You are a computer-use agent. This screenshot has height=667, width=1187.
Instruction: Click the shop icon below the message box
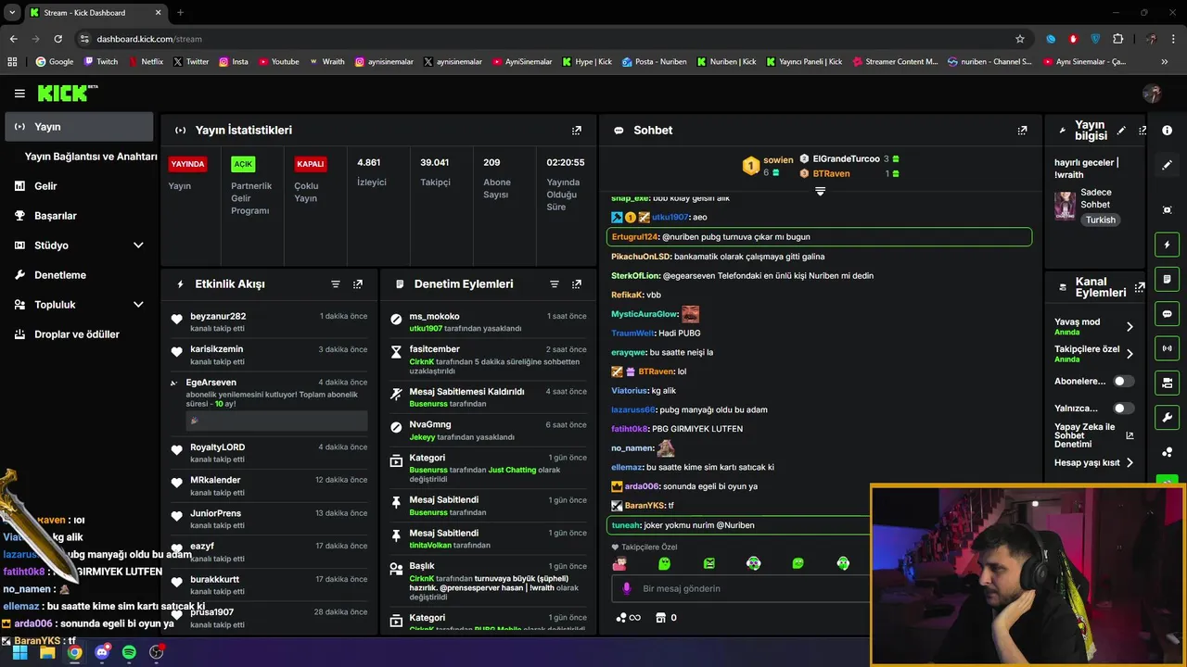click(x=661, y=618)
